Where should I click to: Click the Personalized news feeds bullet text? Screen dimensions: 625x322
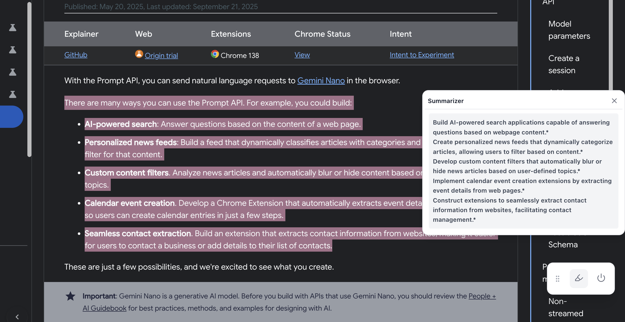tap(253, 148)
